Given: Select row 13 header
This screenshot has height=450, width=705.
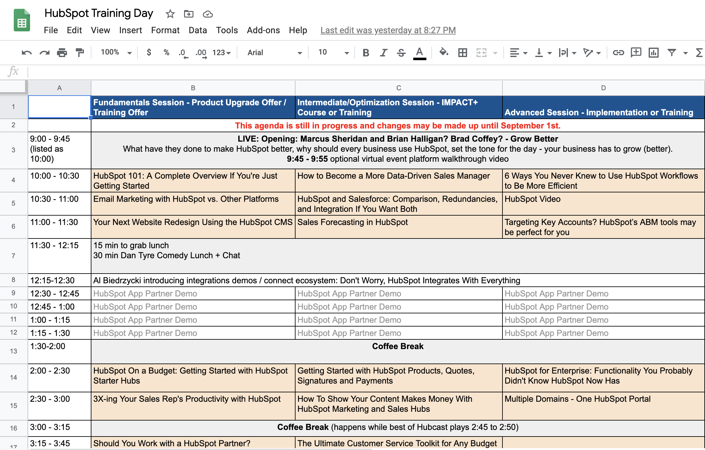Looking at the screenshot, I should point(13,351).
